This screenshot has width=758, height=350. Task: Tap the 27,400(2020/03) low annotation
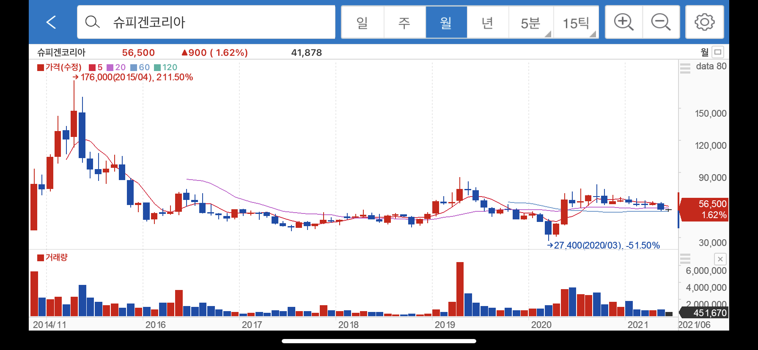click(604, 245)
